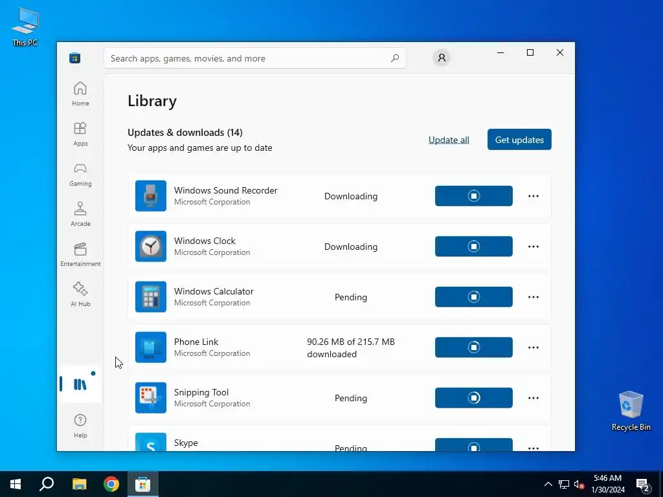This screenshot has height=497, width=663.
Task: Open more options for Windows Sound Recorder
Action: tap(534, 196)
